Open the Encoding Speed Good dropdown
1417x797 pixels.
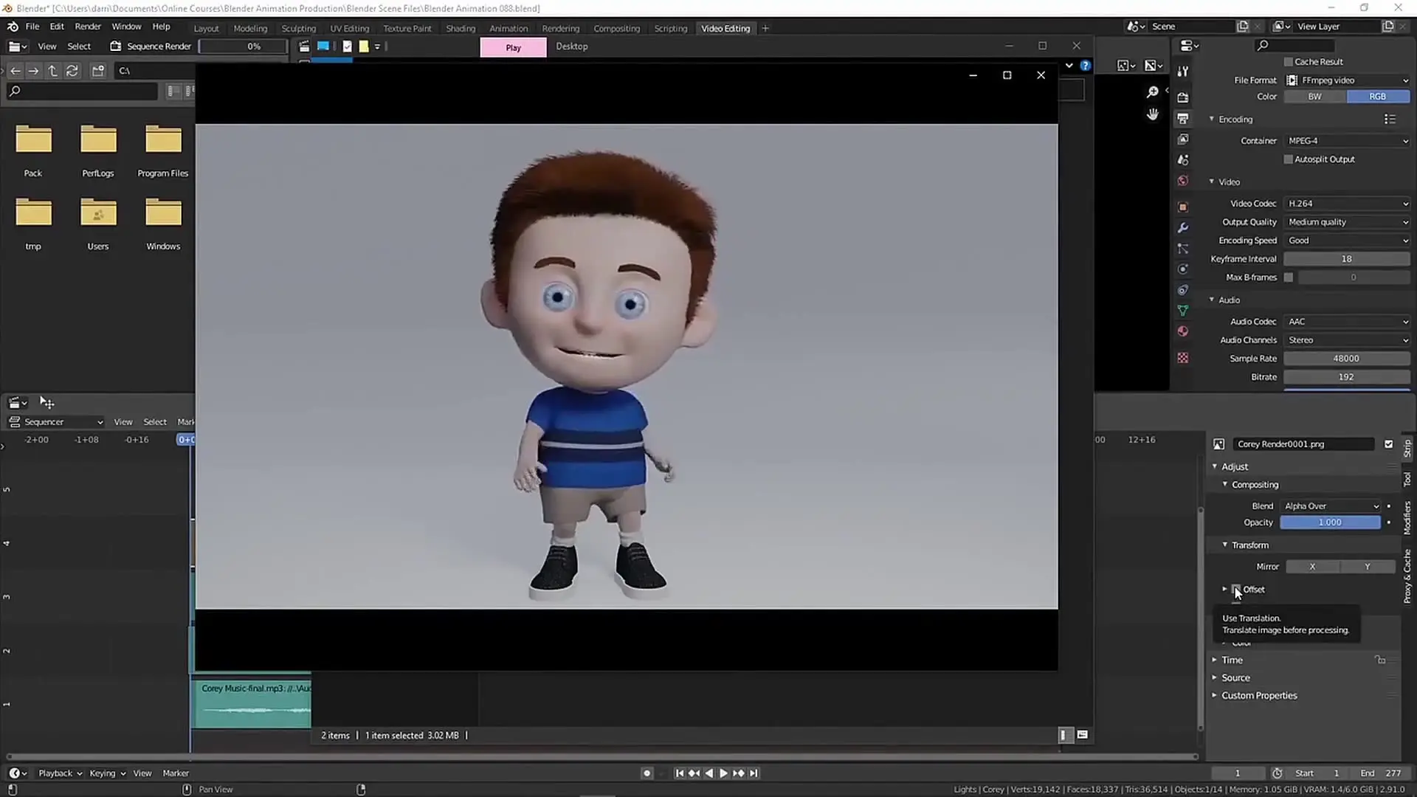(1348, 241)
